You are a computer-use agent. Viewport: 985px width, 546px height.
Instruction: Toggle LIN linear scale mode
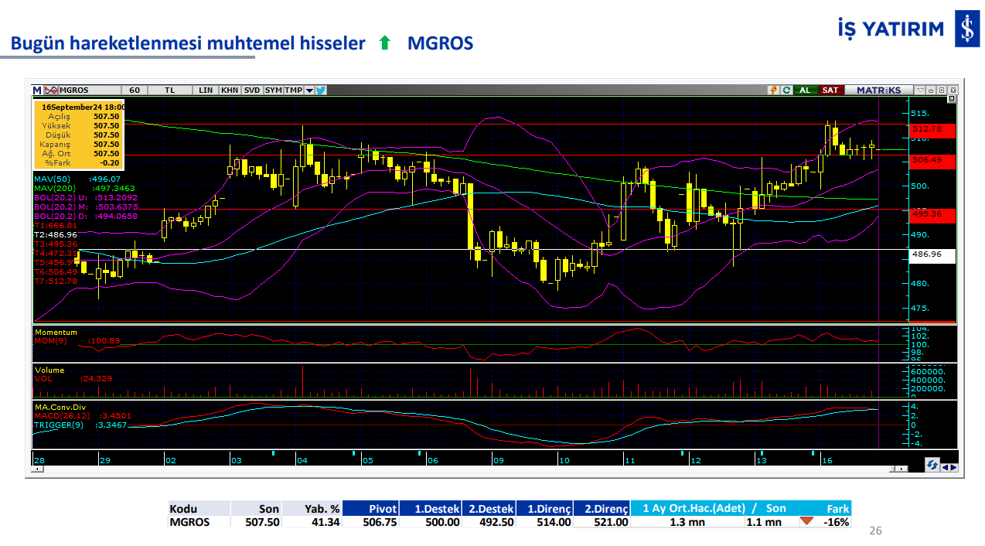(206, 90)
